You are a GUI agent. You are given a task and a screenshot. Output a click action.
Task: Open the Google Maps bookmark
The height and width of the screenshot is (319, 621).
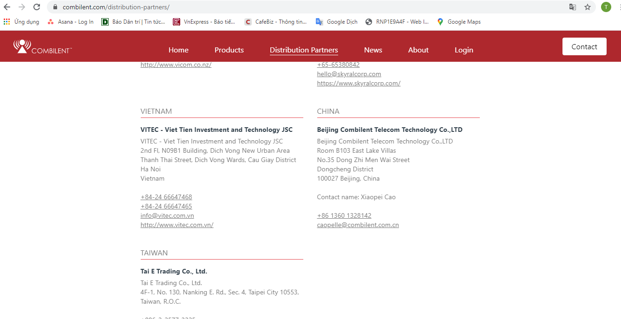[459, 22]
